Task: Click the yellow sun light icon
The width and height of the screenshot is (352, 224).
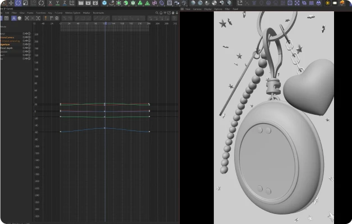Action: 327,3
